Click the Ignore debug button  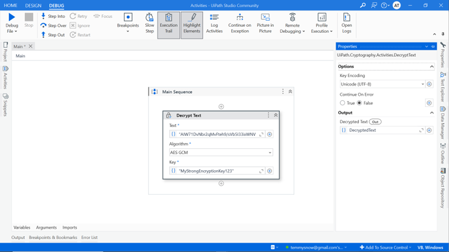(80, 26)
